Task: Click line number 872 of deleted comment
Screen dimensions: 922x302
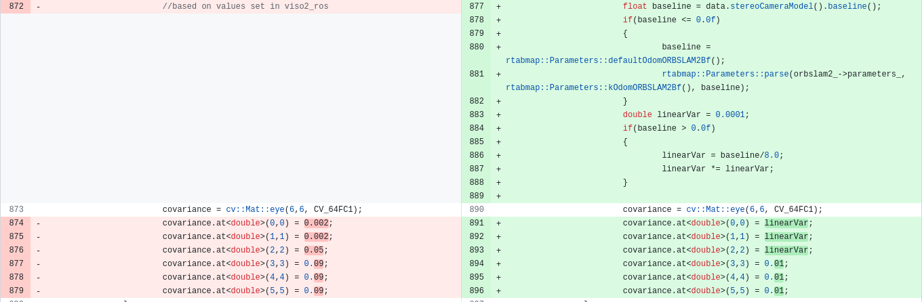Action: tap(16, 7)
